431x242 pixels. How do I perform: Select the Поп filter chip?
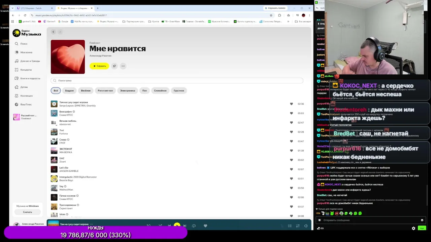coord(144,90)
